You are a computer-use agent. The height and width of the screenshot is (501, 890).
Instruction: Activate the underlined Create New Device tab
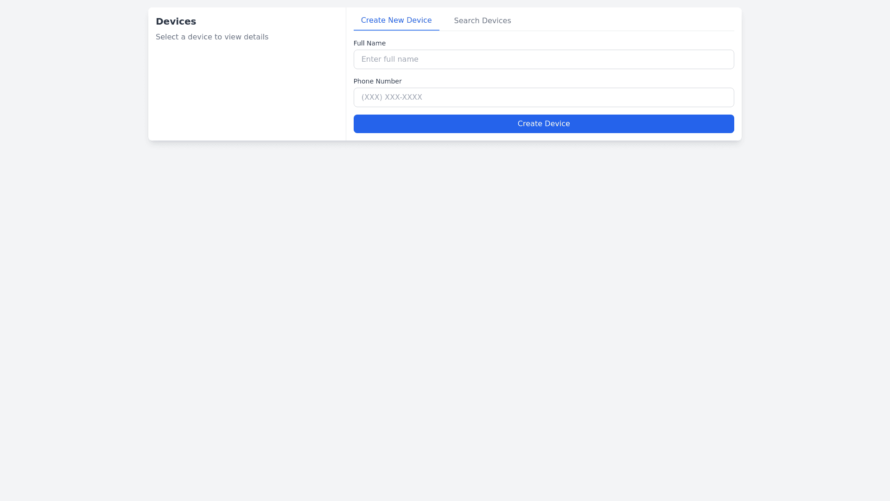396,20
